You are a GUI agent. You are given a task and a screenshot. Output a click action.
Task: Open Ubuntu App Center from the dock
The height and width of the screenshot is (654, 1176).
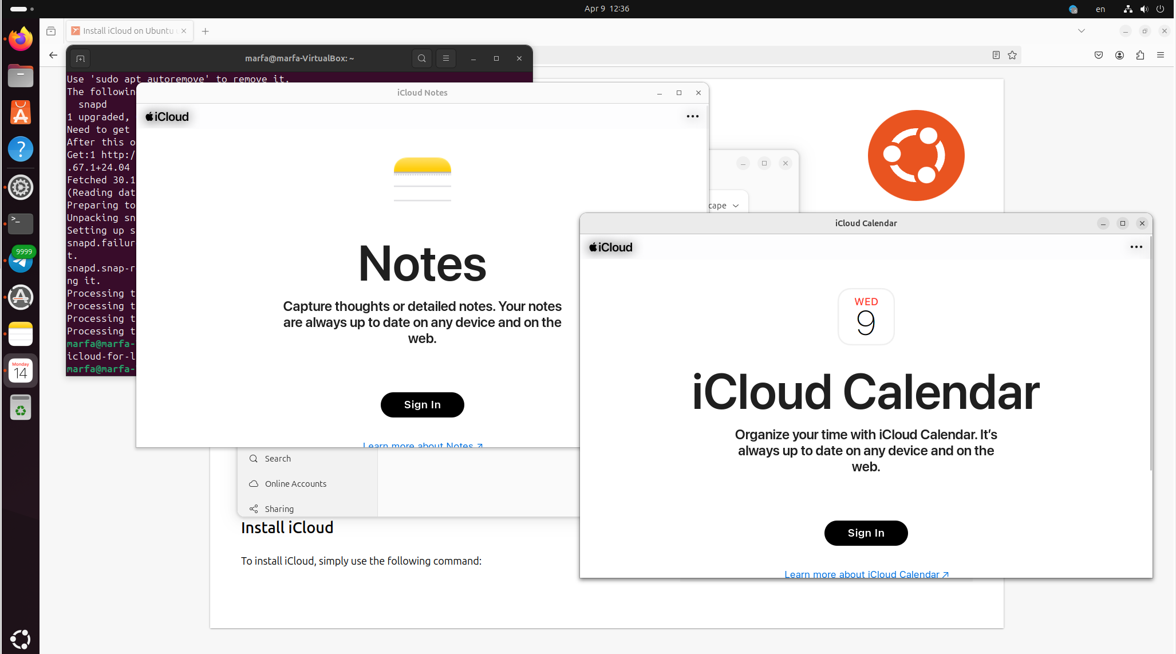[x=21, y=112]
